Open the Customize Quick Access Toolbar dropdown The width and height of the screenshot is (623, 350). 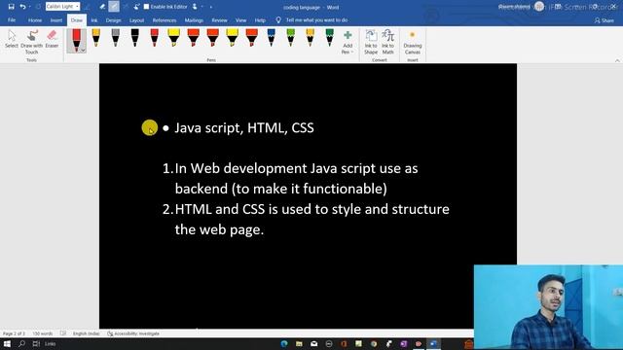pyautogui.click(x=211, y=7)
